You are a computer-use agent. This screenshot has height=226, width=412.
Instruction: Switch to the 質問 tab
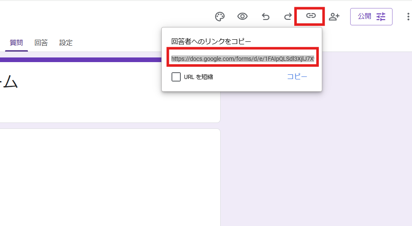coord(17,43)
